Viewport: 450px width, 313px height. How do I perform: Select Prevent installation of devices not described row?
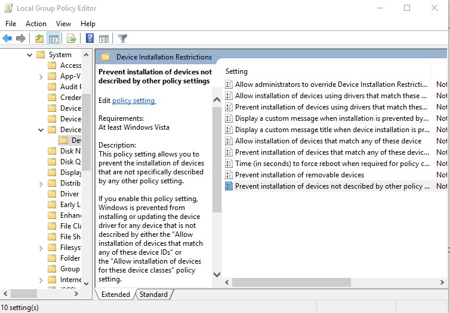tap(332, 186)
